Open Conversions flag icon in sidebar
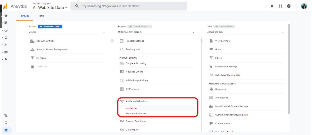This screenshot has width=312, height=135. pos(6,59)
